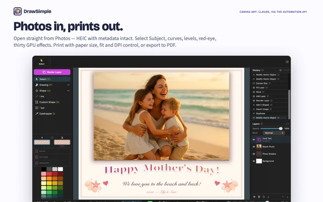Expand the Shape tools chevron
This screenshot has width=323, height=202.
point(68,90)
